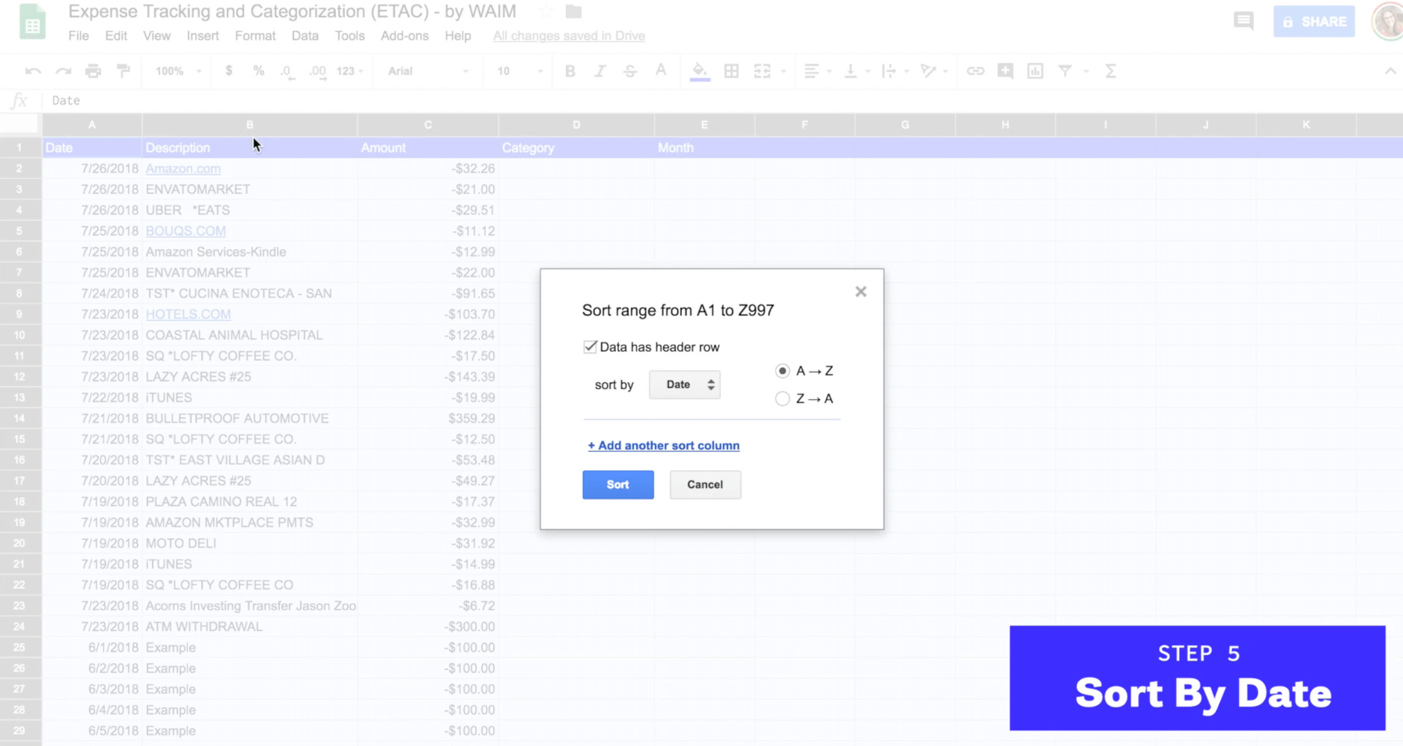Click the strikethrough icon
This screenshot has width=1403, height=746.
[630, 71]
